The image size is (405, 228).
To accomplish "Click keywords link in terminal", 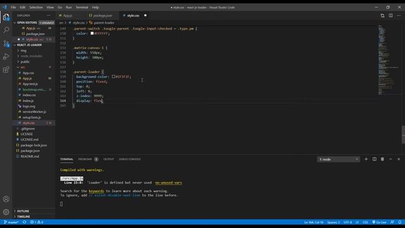I will point(96,191).
